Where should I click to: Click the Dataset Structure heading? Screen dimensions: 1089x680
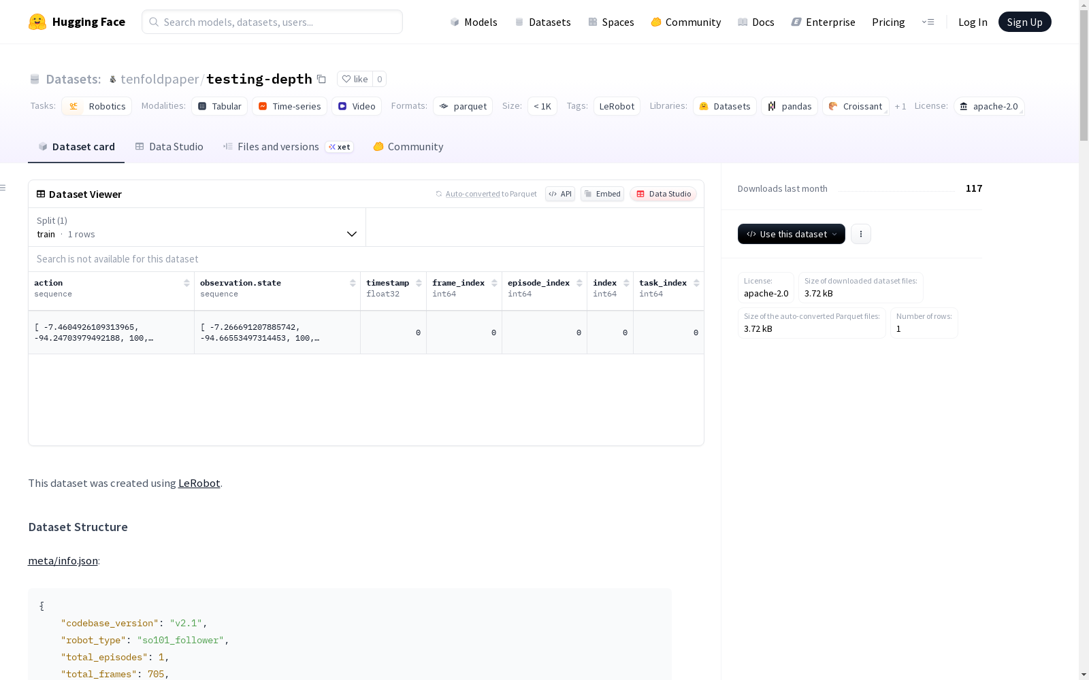(x=78, y=527)
